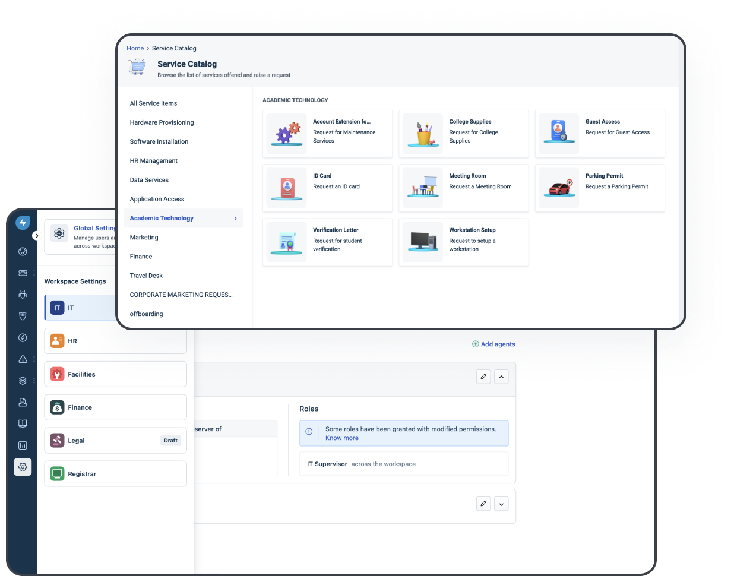Click the Know more link
734x582 pixels.
pos(341,438)
